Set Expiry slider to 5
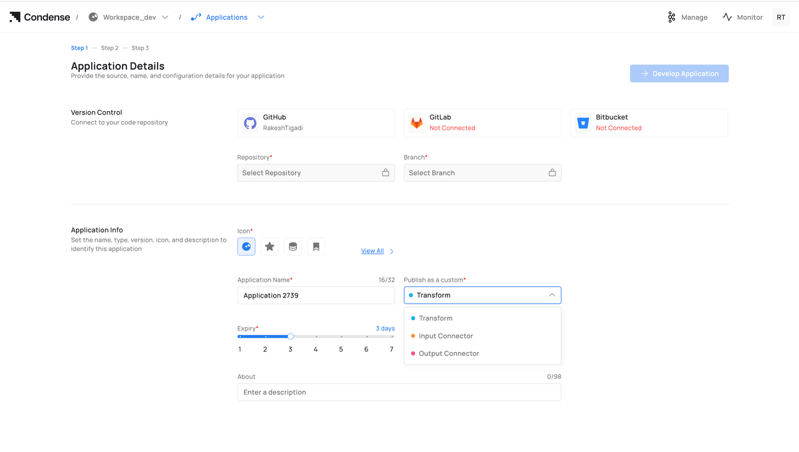Image resolution: width=799 pixels, height=452 pixels. (x=341, y=336)
